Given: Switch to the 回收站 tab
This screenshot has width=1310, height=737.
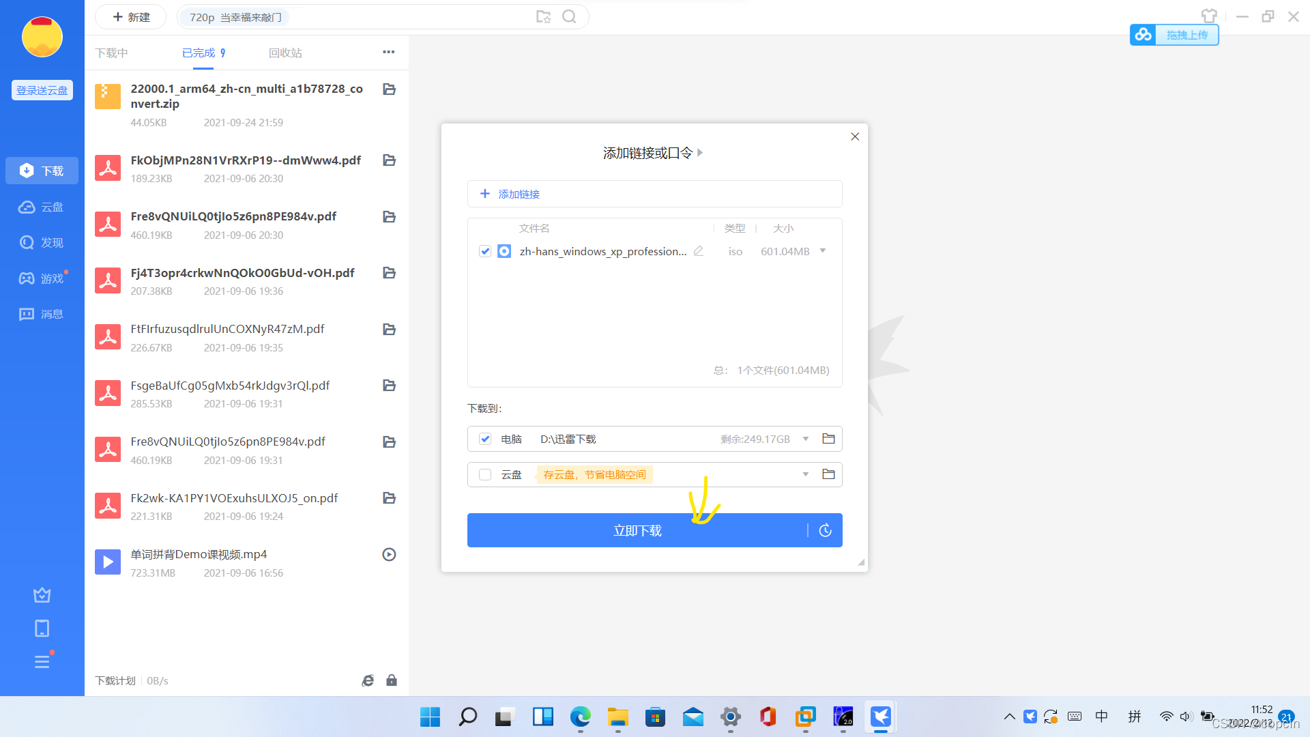Looking at the screenshot, I should [285, 53].
